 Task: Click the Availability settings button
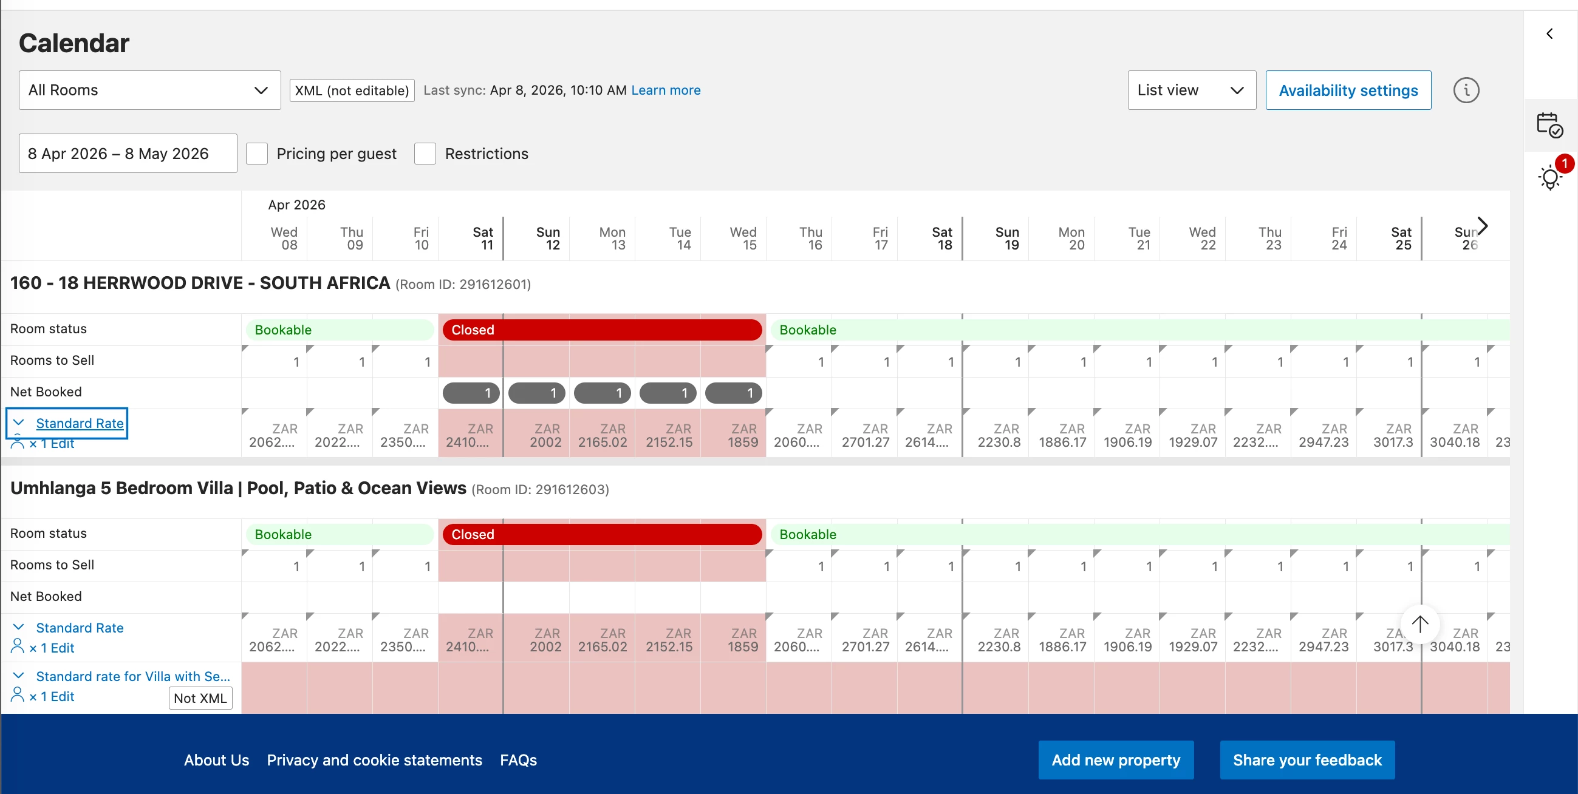click(x=1348, y=90)
